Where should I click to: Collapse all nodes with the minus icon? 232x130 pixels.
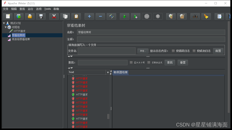click(100, 16)
